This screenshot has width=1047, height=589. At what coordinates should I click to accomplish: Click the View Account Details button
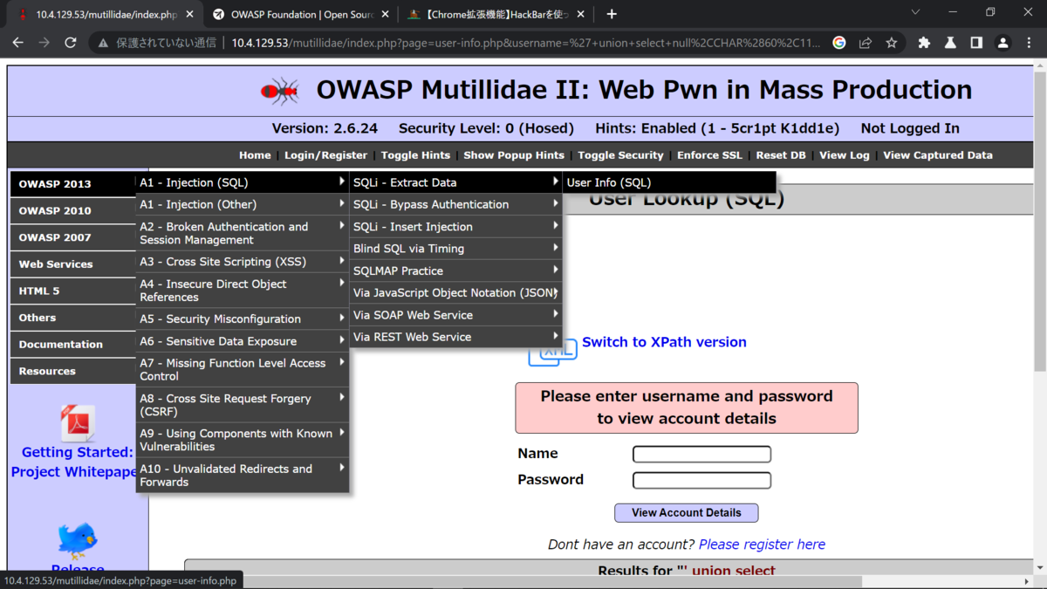tap(686, 513)
